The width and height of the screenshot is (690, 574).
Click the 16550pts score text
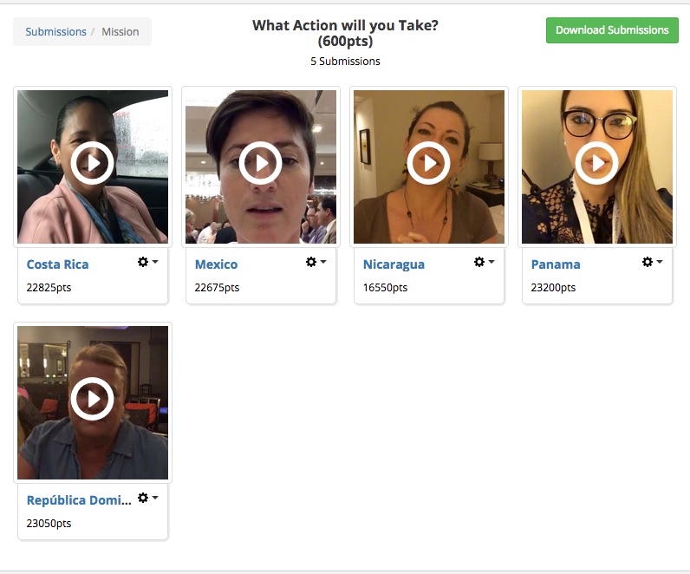[385, 288]
